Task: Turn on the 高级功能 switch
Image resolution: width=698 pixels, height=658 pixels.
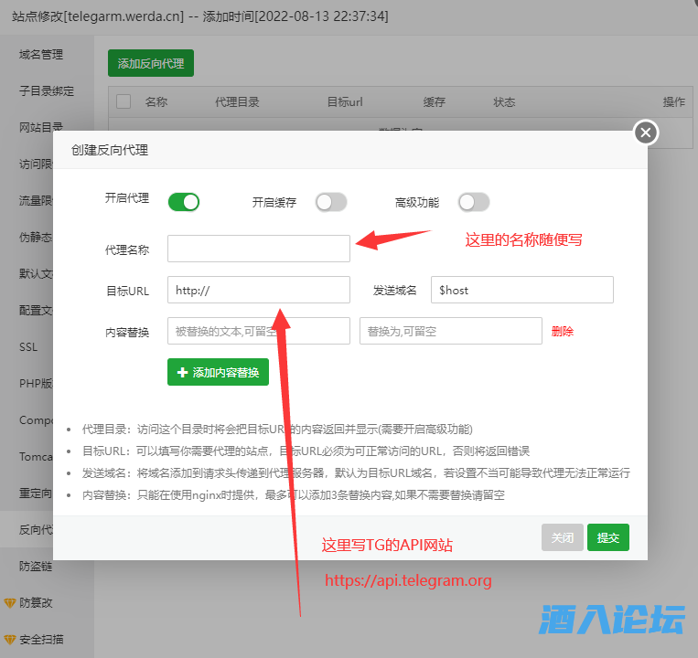Action: tap(474, 202)
